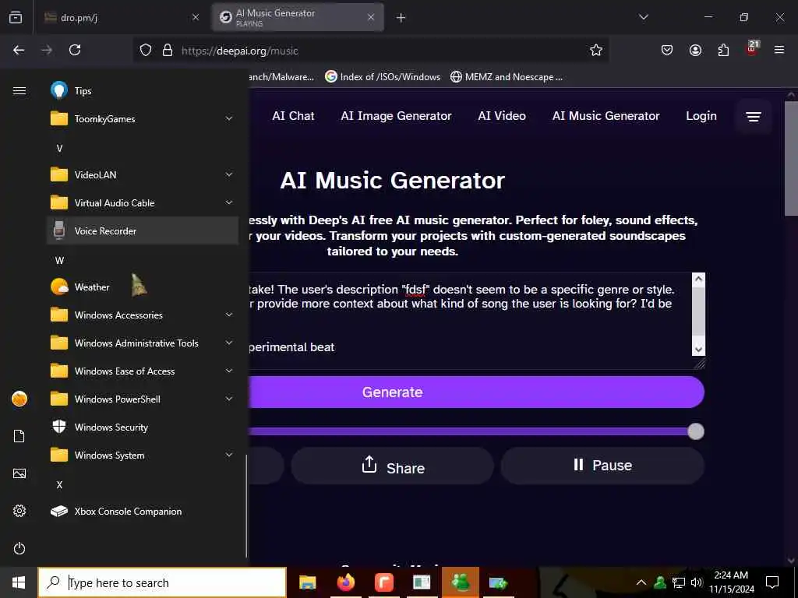The height and width of the screenshot is (598, 798).
Task: Open the Firefox View icon
Action: [16, 17]
